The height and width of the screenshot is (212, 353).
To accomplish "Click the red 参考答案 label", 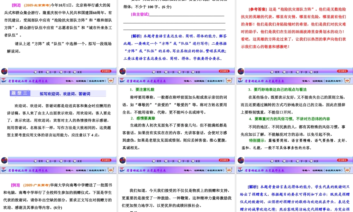I will [x=258, y=9].
